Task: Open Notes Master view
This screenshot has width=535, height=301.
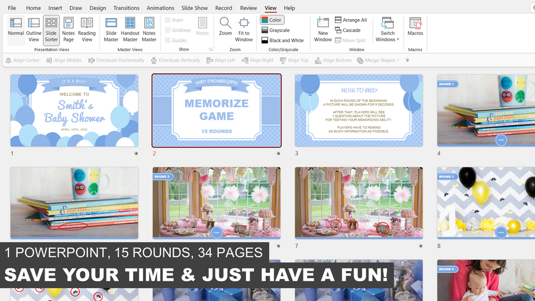Action: pyautogui.click(x=149, y=30)
